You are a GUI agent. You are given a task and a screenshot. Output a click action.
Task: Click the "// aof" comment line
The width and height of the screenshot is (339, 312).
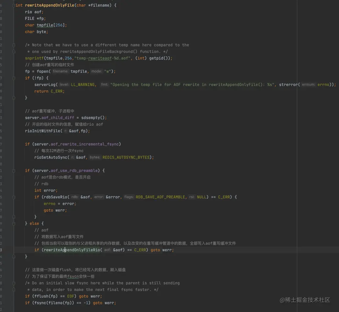click(x=41, y=230)
